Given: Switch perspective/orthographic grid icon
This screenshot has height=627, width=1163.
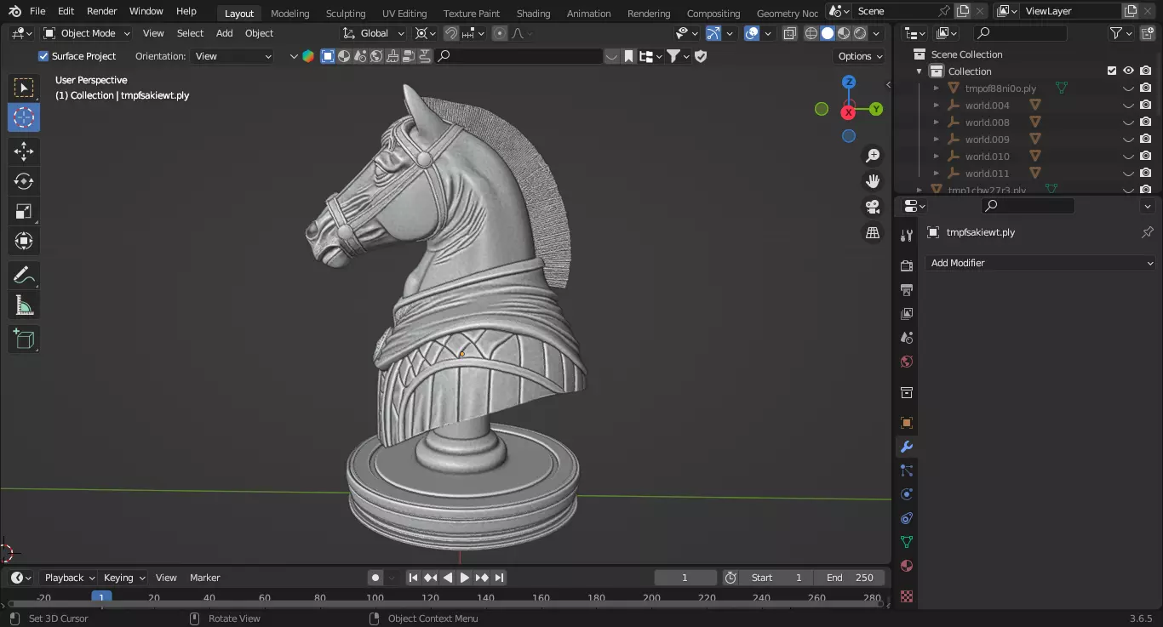Looking at the screenshot, I should click(873, 232).
